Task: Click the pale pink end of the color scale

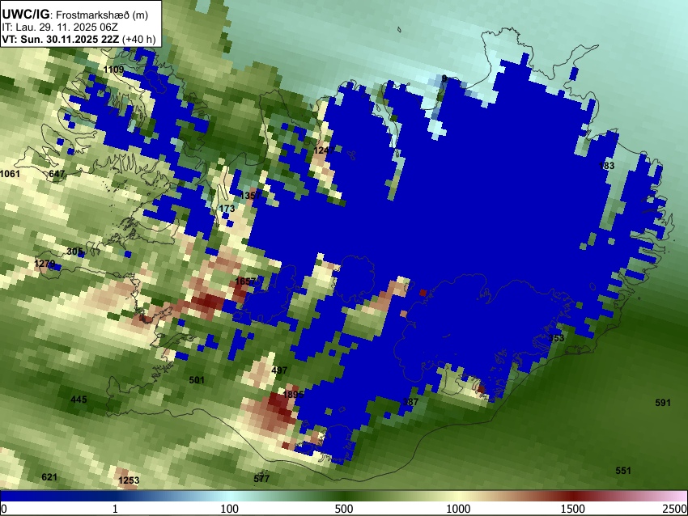Action: pos(678,496)
